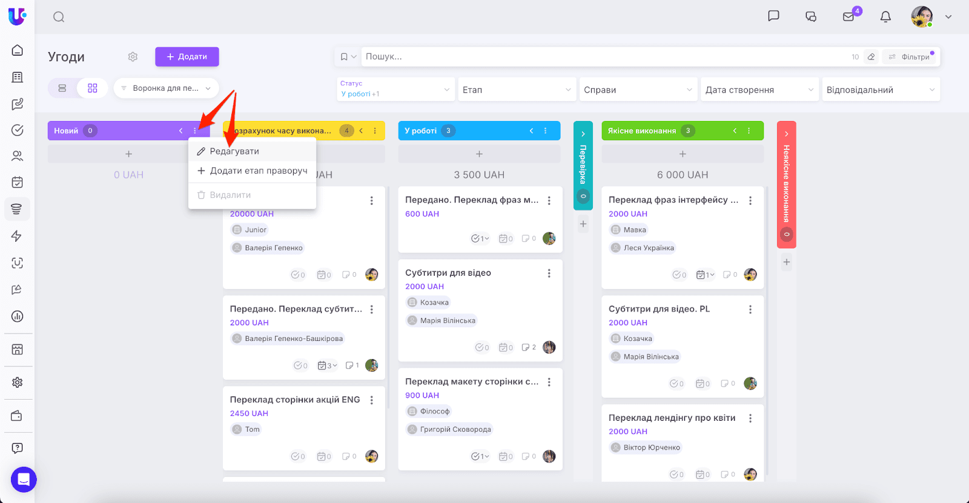
Task: Go to the Home icon in sidebar
Action: coord(18,50)
